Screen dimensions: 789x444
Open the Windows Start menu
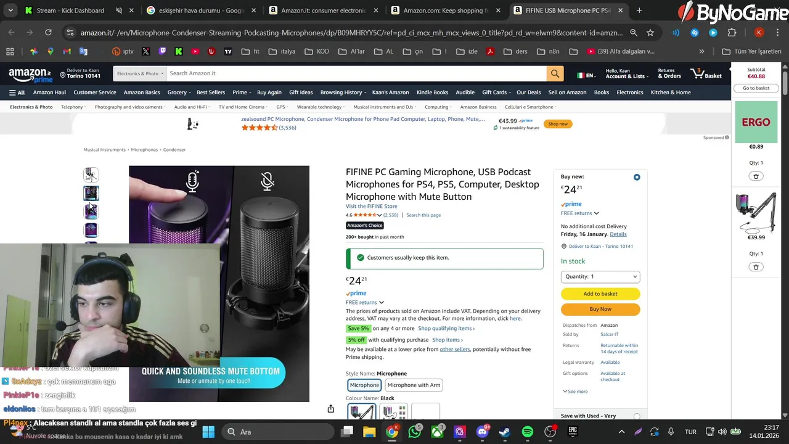[x=208, y=432]
